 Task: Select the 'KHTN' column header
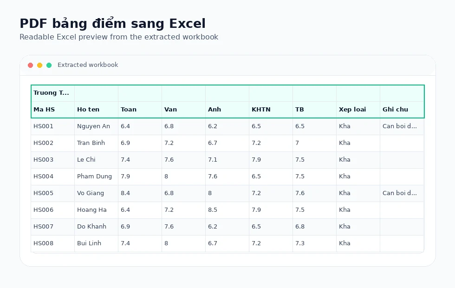[x=271, y=110]
